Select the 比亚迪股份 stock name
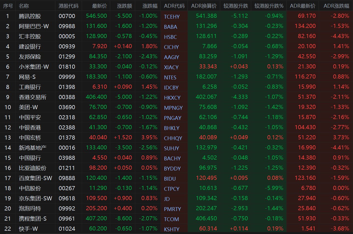 (x=33, y=168)
